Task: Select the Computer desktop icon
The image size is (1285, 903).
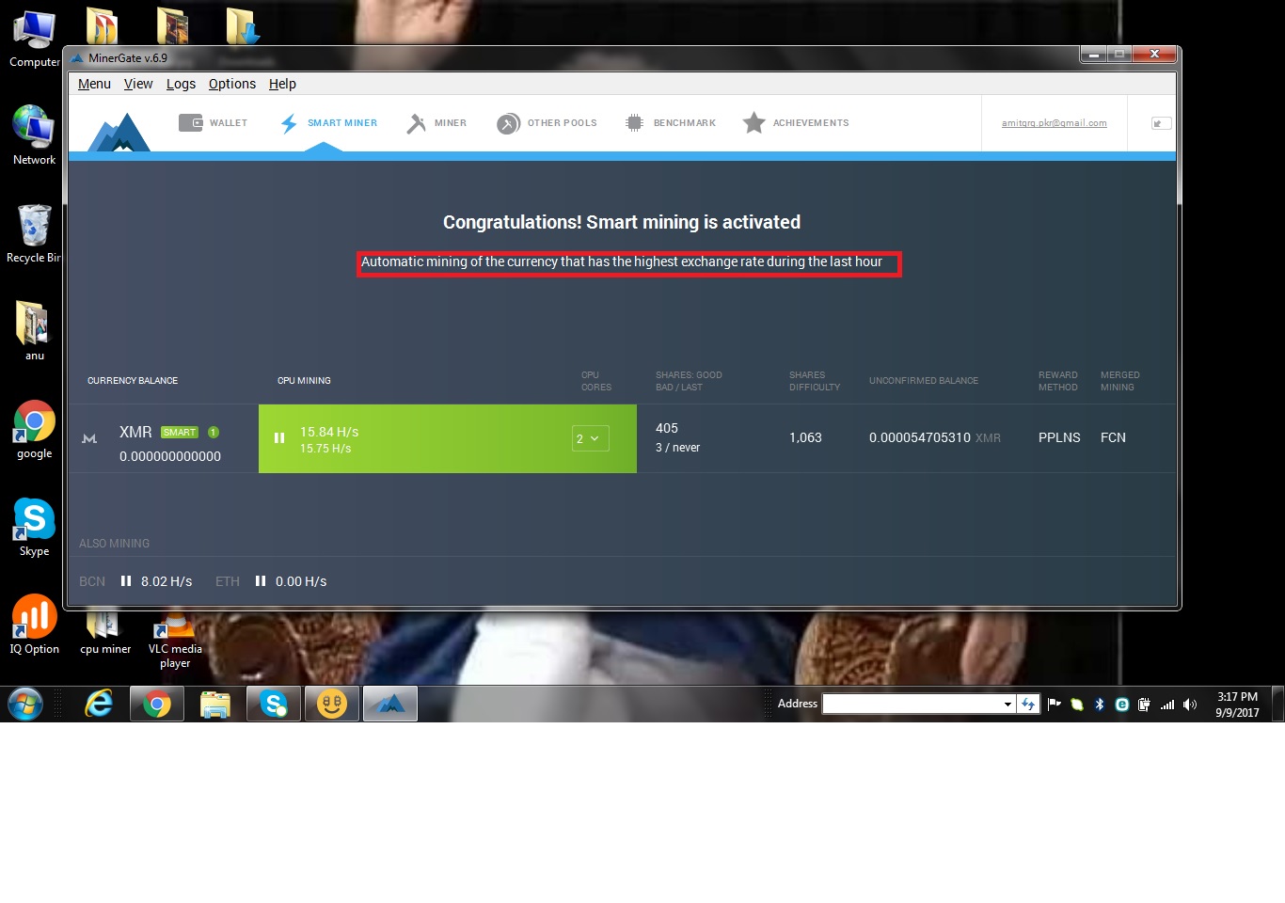Action: click(x=34, y=40)
